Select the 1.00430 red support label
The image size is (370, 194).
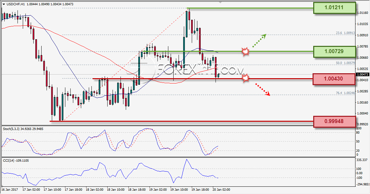coord(334,79)
